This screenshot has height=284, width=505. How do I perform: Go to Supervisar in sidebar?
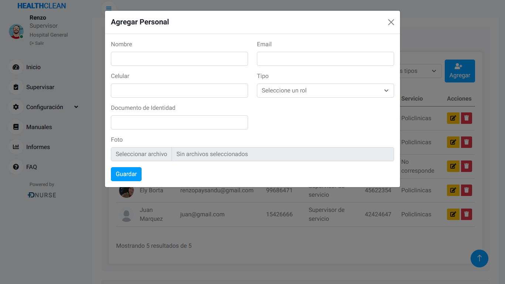click(x=40, y=87)
